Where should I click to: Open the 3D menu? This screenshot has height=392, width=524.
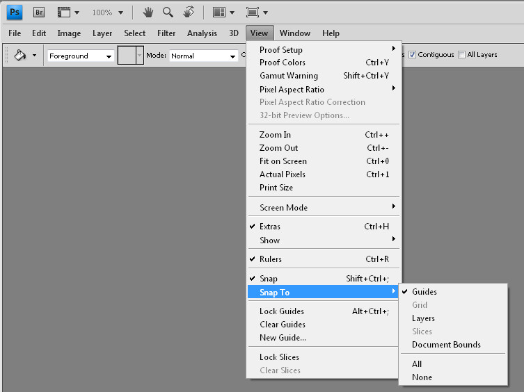pos(234,33)
